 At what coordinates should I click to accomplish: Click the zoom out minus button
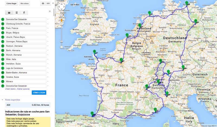(62, 47)
